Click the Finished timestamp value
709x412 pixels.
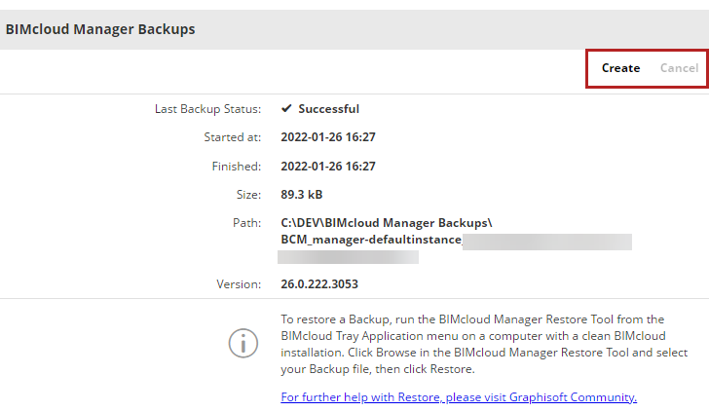pos(328,167)
